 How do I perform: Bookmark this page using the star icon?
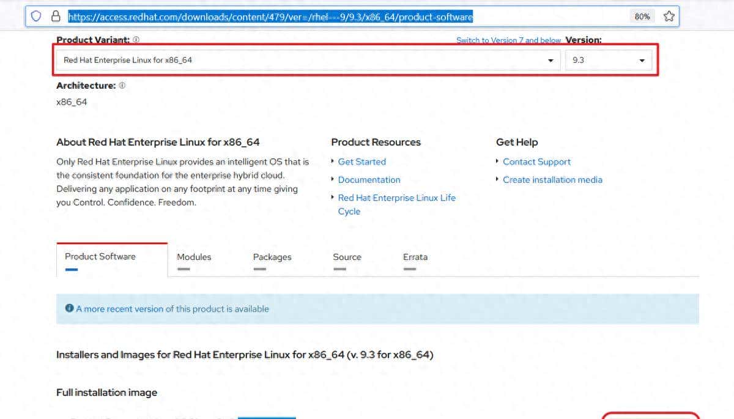click(669, 16)
